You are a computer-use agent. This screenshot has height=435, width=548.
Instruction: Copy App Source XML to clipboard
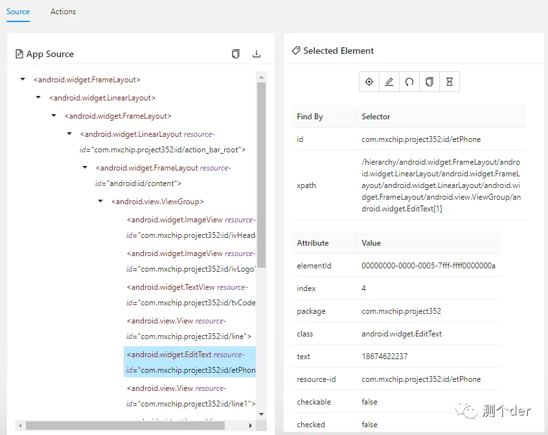(236, 54)
